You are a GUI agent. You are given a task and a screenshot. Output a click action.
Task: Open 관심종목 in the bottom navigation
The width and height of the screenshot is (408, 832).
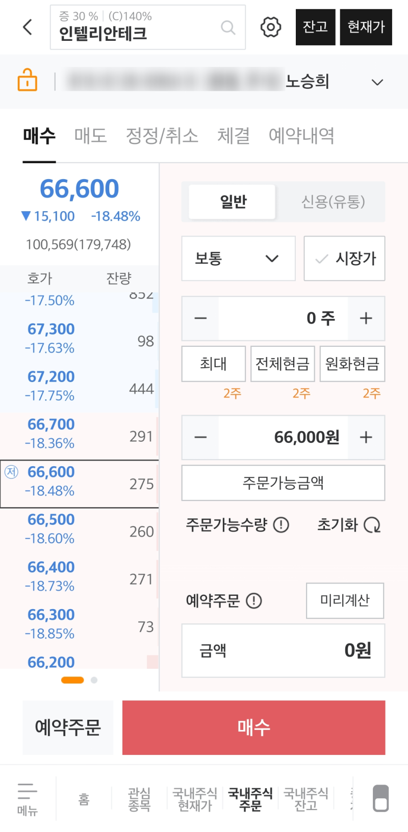140,798
